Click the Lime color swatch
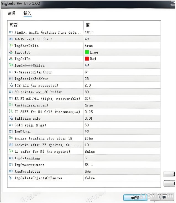 click(87, 52)
